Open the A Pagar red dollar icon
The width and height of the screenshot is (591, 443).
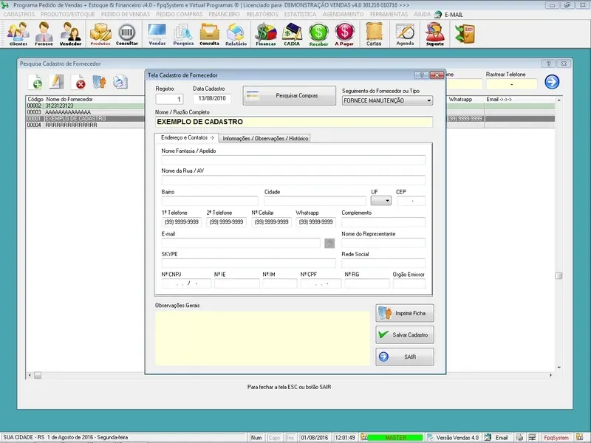click(344, 34)
